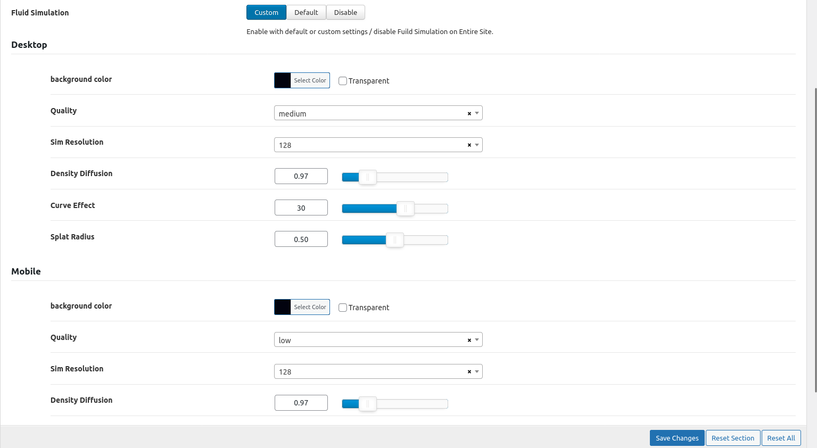
Task: Clear the Mobile Sim Resolution value with x
Action: [469, 372]
